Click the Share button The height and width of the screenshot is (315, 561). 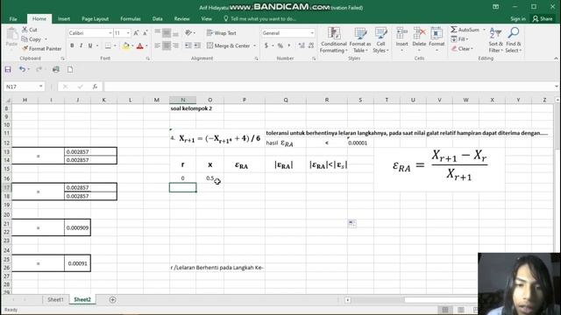(543, 19)
